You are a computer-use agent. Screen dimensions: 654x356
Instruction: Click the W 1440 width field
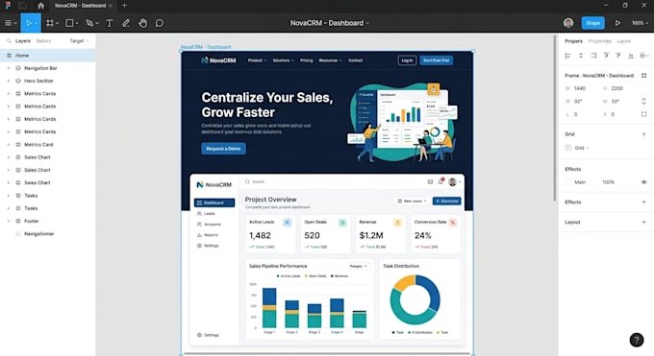pyautogui.click(x=580, y=88)
